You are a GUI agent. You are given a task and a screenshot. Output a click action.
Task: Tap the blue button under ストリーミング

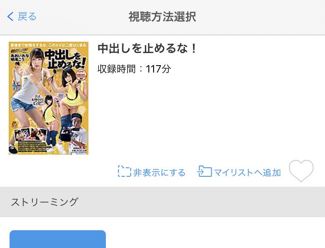point(58,239)
